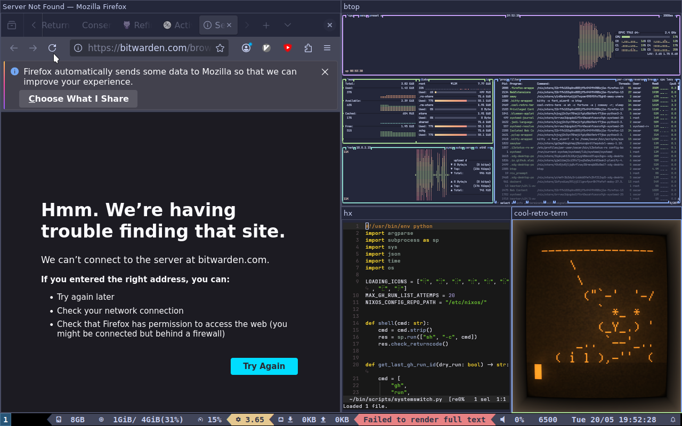Screen dimensions: 682x426
Task: Click 'import argparse' line in hx editor
Action: point(389,233)
